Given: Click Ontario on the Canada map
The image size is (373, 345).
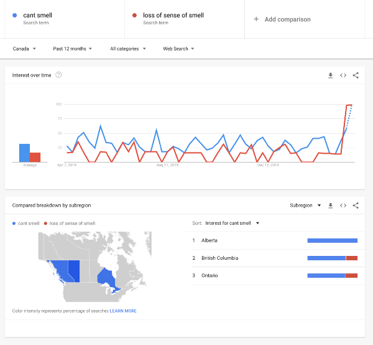Looking at the screenshot, I should [x=106, y=278].
